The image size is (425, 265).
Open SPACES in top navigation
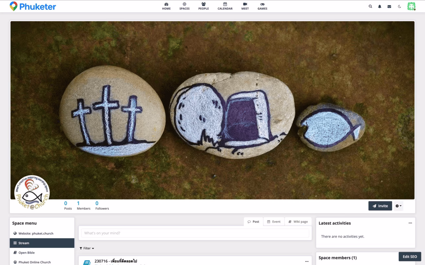[x=184, y=6]
